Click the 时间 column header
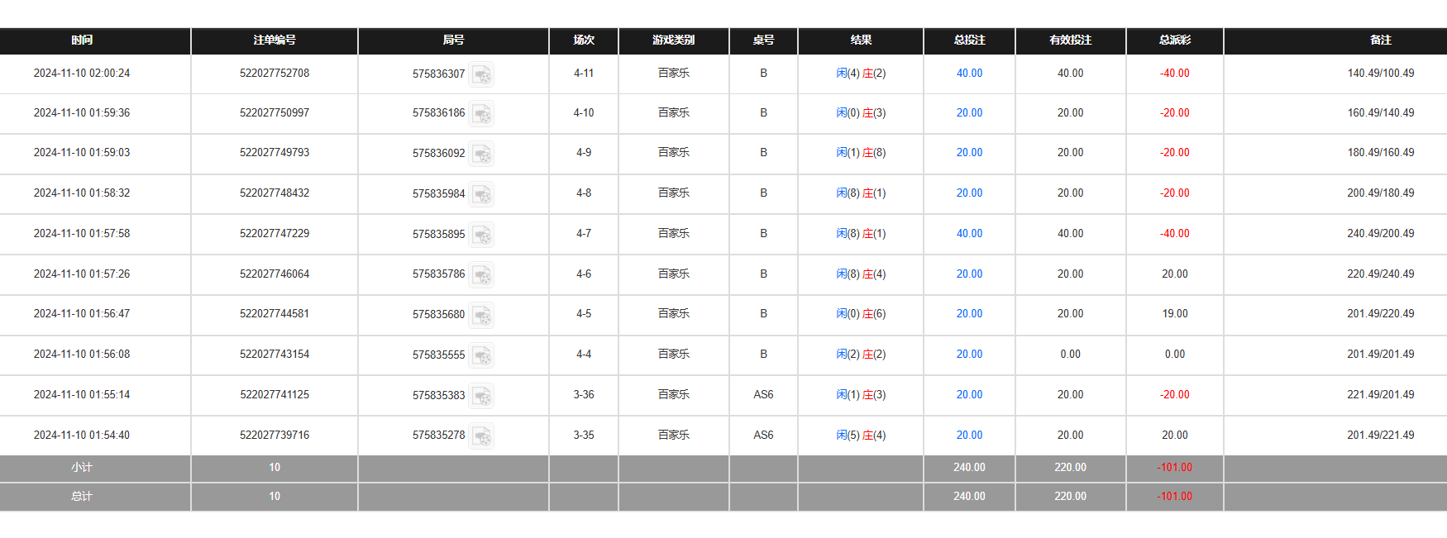 pos(82,40)
